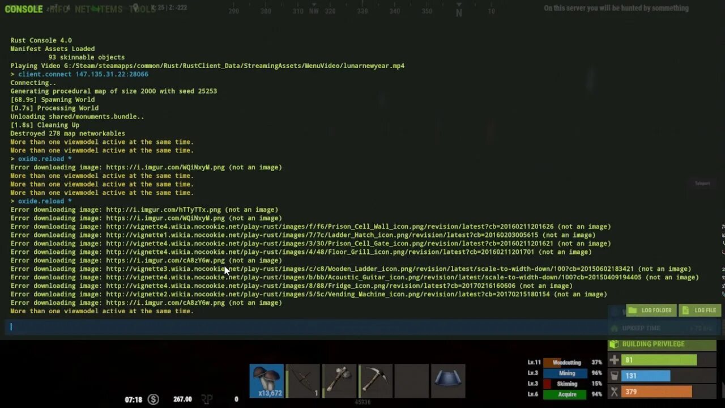Open the TOOLS tab

pos(142,9)
